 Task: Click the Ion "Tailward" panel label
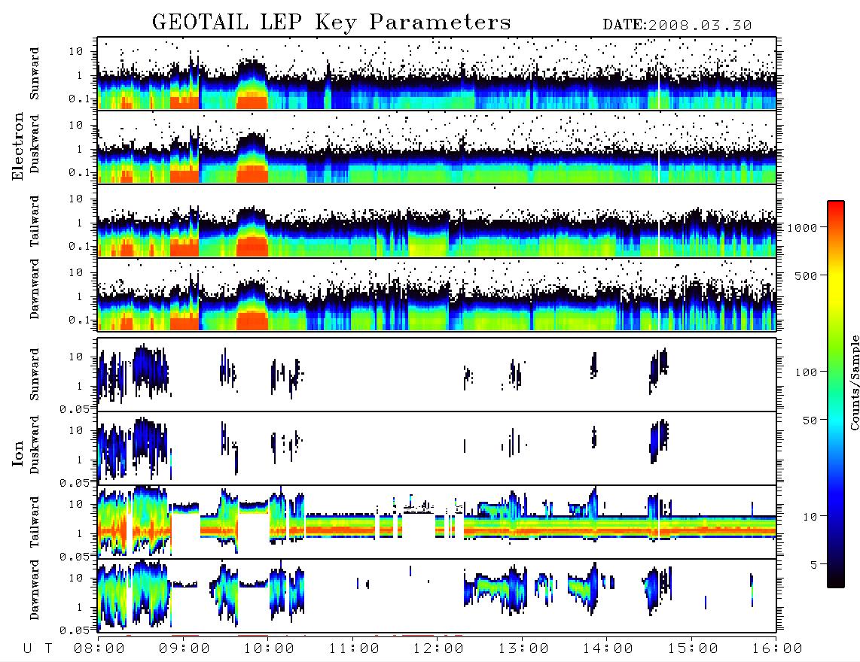point(35,522)
